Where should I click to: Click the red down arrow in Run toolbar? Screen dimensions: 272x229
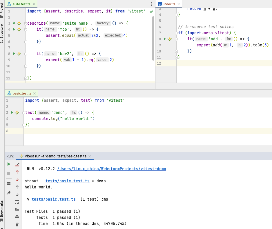(x=17, y=179)
